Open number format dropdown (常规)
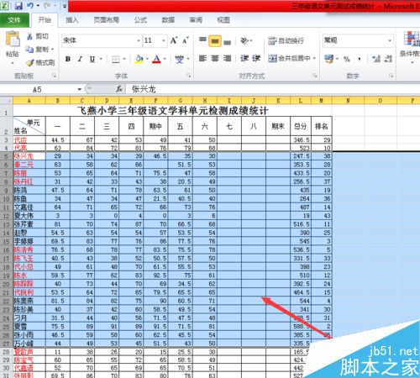420x378 pixels. point(390,41)
